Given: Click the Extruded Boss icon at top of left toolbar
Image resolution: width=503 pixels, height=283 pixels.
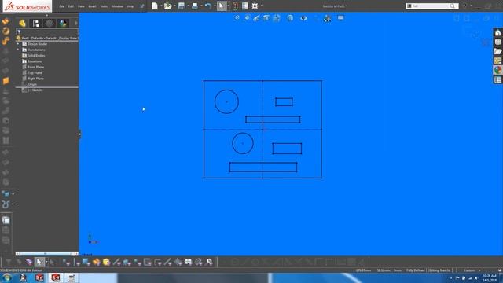Looking at the screenshot, I should [6, 21].
